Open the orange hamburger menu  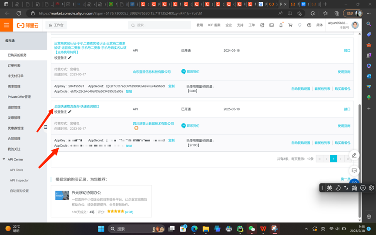7,25
